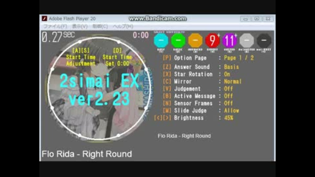Toggle Star Rotation On value
The height and width of the screenshot is (177, 315).
pyautogui.click(x=227, y=74)
